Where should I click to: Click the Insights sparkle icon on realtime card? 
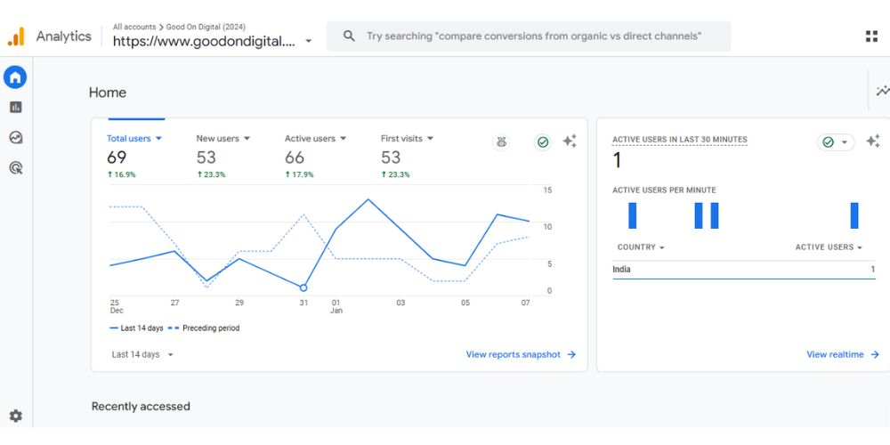[873, 142]
